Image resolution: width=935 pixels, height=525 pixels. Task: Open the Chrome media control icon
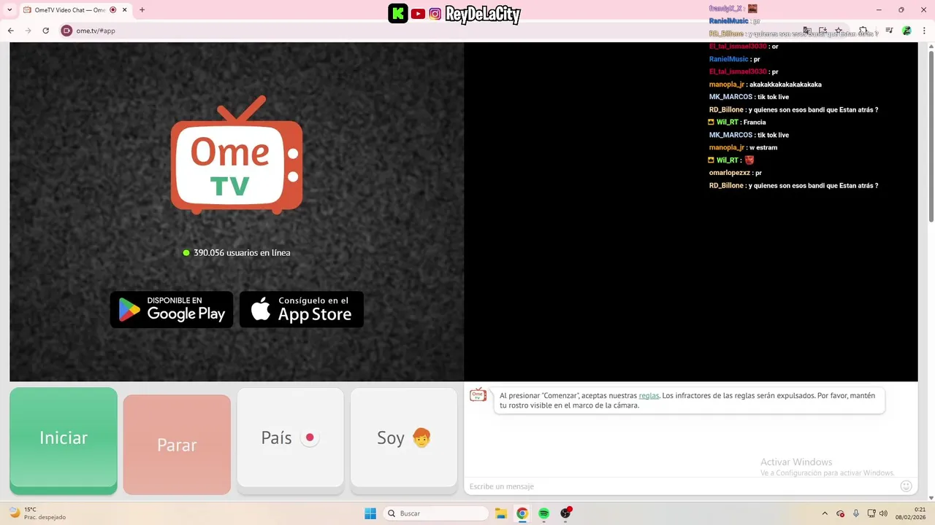coord(889,31)
